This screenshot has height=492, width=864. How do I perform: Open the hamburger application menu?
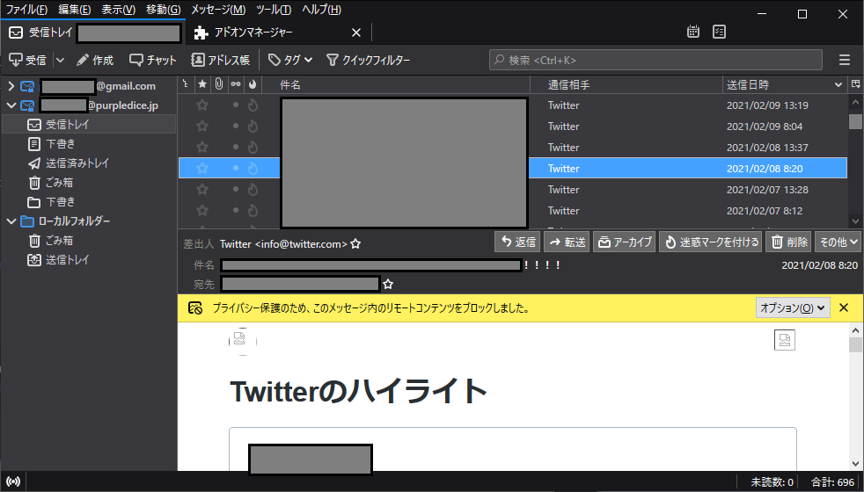844,60
